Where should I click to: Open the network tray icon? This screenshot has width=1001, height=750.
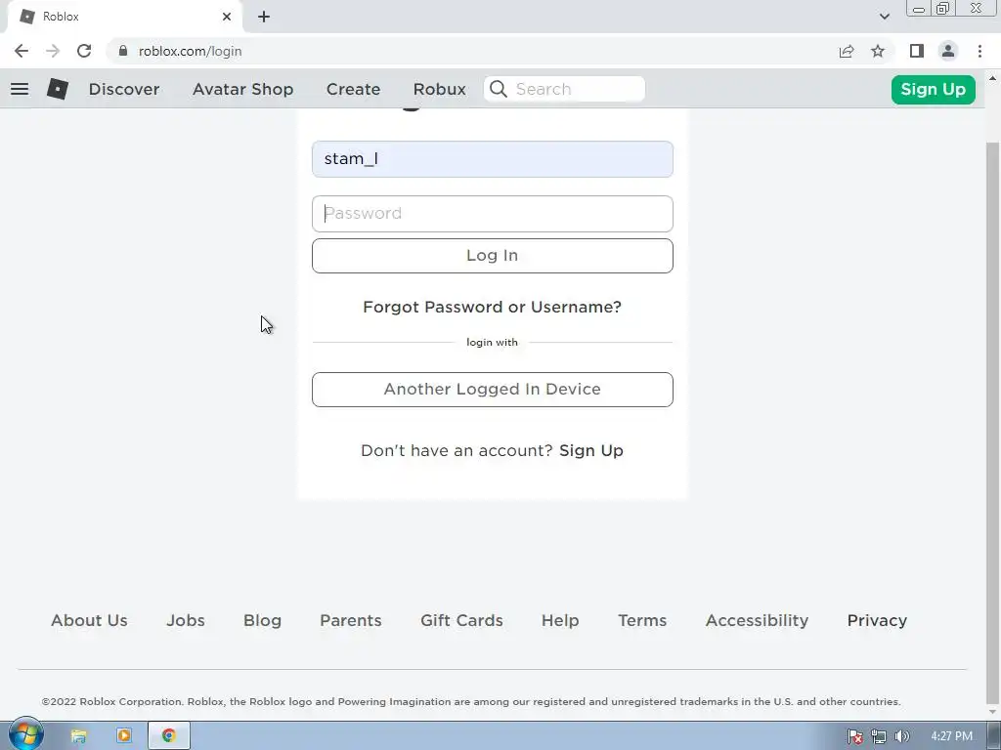[x=879, y=736]
